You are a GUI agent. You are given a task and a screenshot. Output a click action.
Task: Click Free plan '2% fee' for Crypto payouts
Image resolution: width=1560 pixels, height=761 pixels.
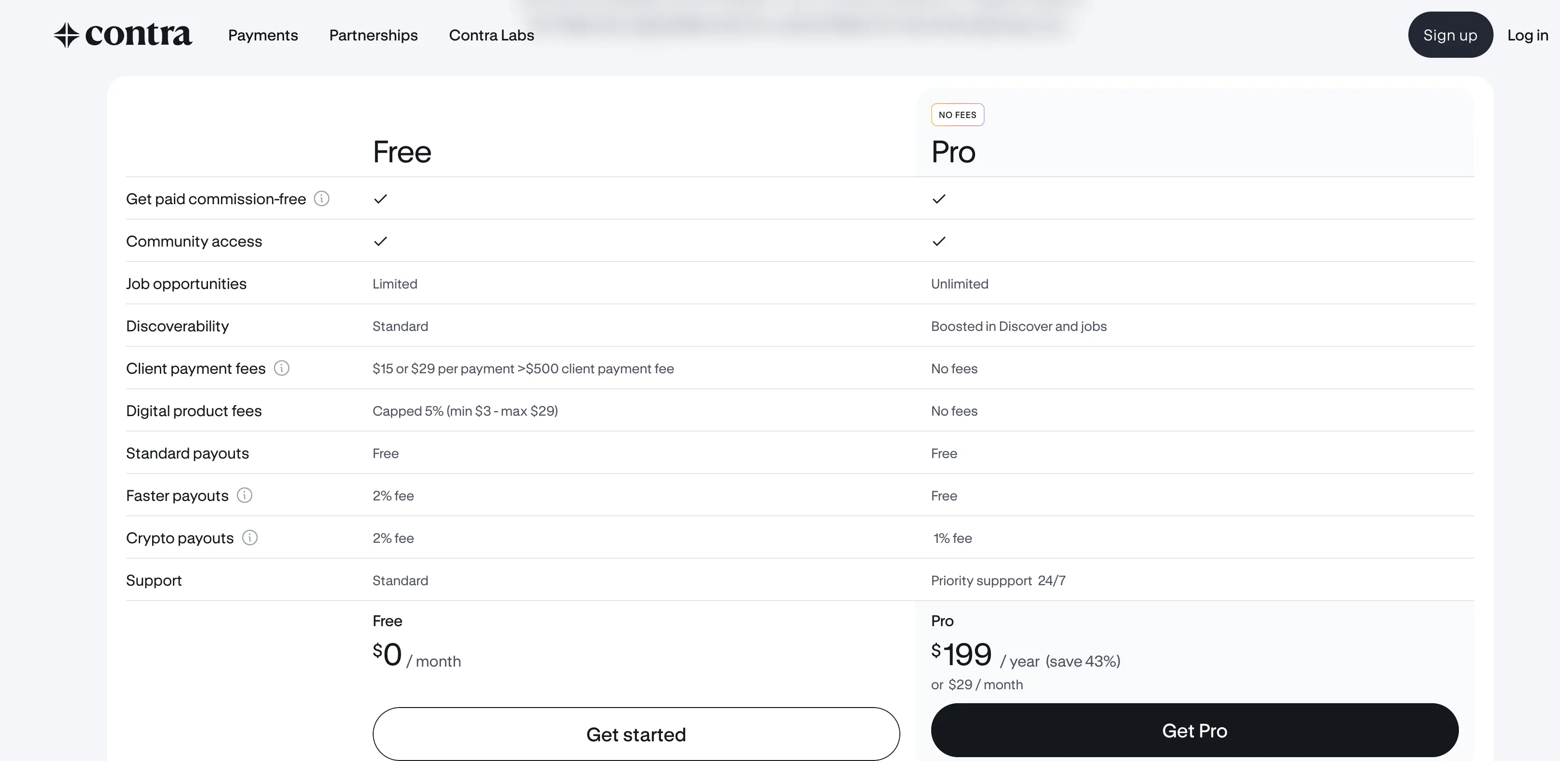click(x=394, y=538)
